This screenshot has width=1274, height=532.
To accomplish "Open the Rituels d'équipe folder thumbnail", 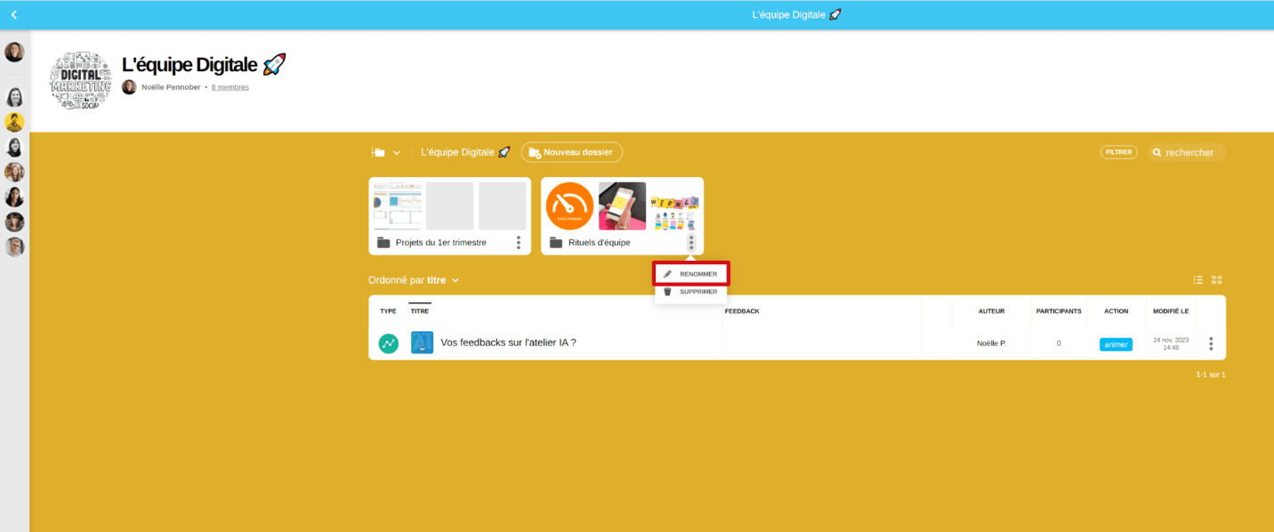I will pos(622,206).
